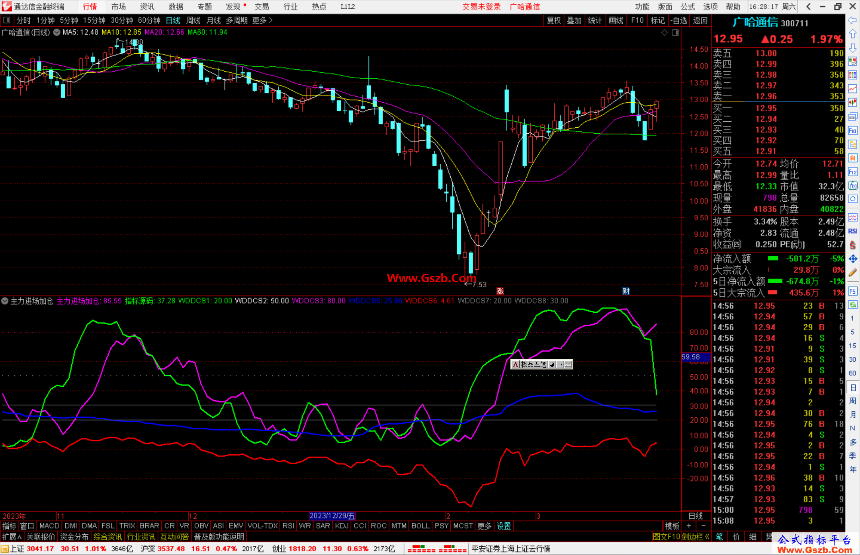Screen dimensions: 860x555
Task: Open the 公式 menu
Action: click(x=688, y=7)
